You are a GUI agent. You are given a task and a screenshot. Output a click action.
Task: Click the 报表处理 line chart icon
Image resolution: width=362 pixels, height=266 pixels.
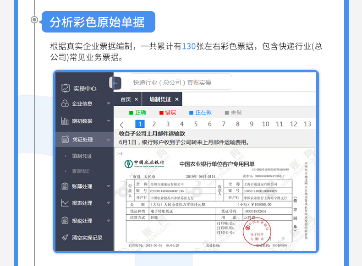pyautogui.click(x=65, y=202)
